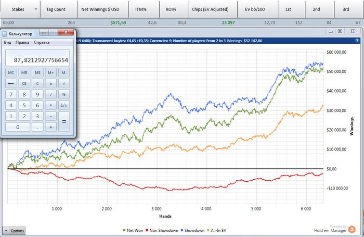The height and width of the screenshot is (237, 364).
Task: Click the 3 key in Calculator
Action: (37, 116)
